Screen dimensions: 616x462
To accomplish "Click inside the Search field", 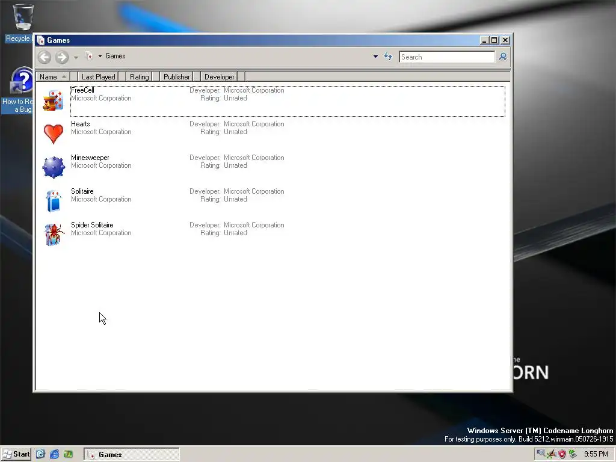I will [447, 57].
